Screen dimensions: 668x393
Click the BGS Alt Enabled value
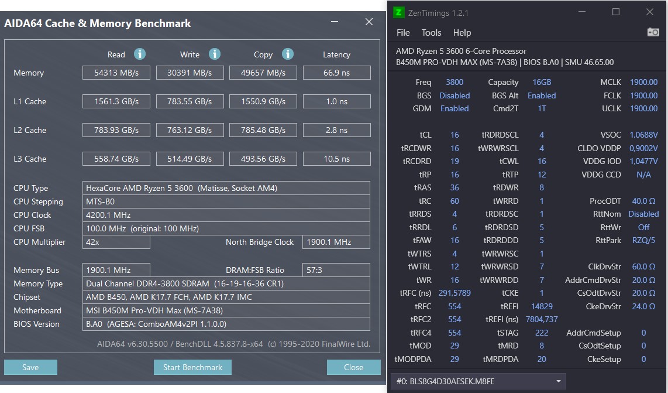click(x=542, y=95)
